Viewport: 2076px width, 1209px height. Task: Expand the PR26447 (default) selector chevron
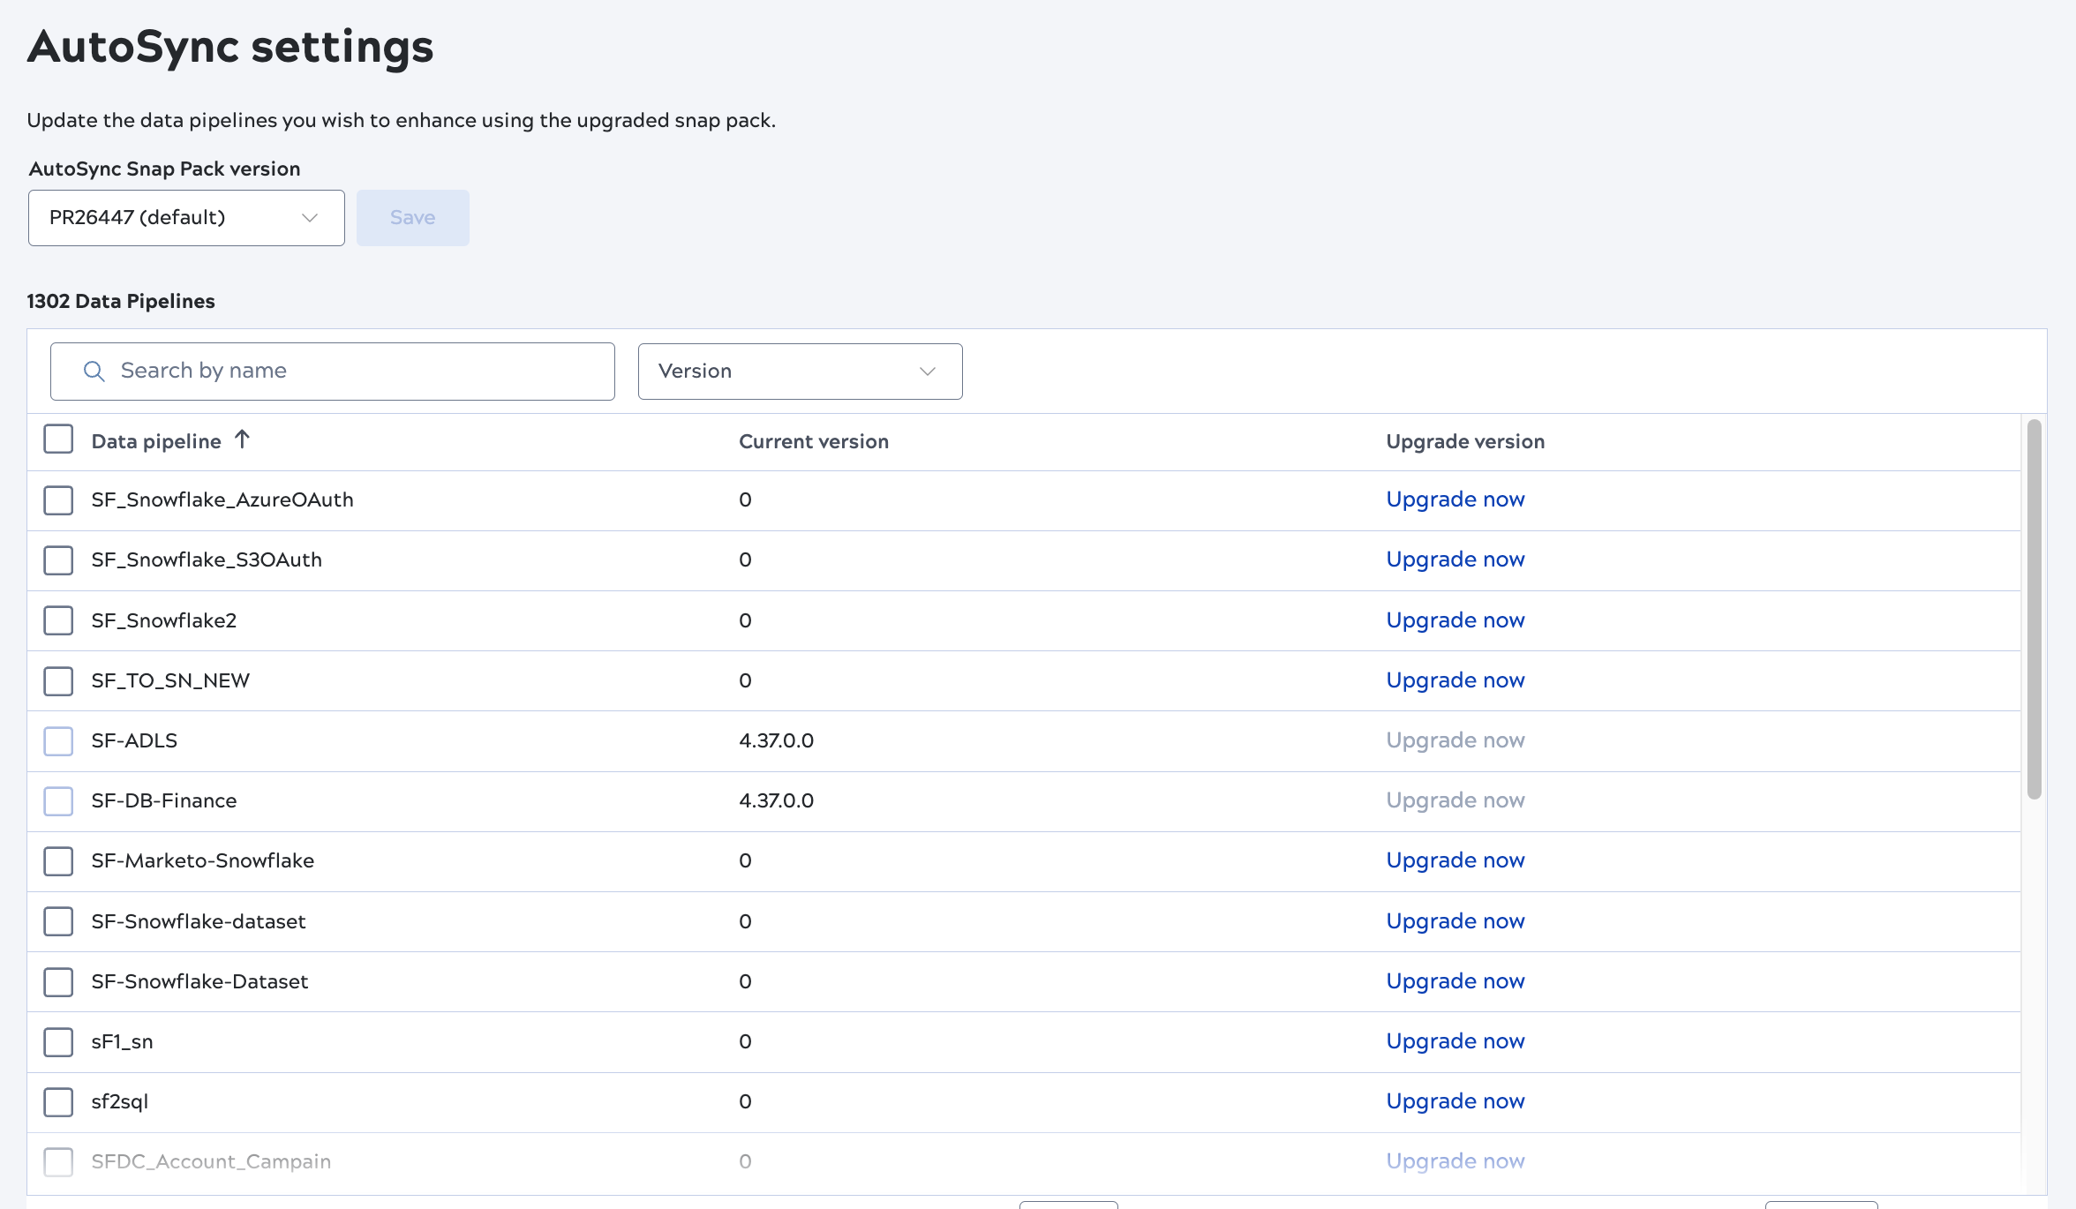click(x=308, y=217)
